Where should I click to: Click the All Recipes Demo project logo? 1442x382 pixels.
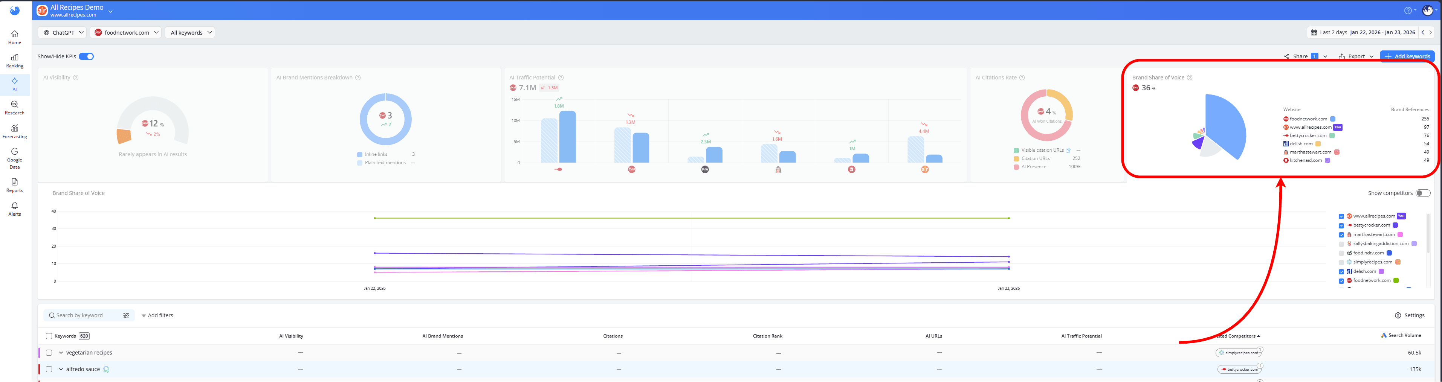coord(42,11)
